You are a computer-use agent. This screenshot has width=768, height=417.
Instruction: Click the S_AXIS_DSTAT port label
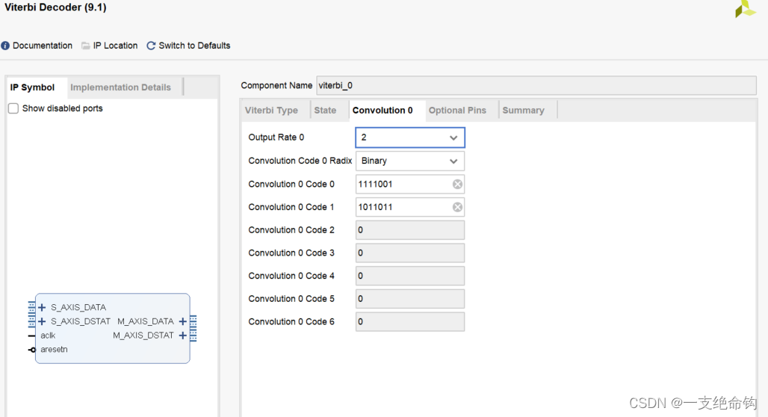pyautogui.click(x=81, y=321)
